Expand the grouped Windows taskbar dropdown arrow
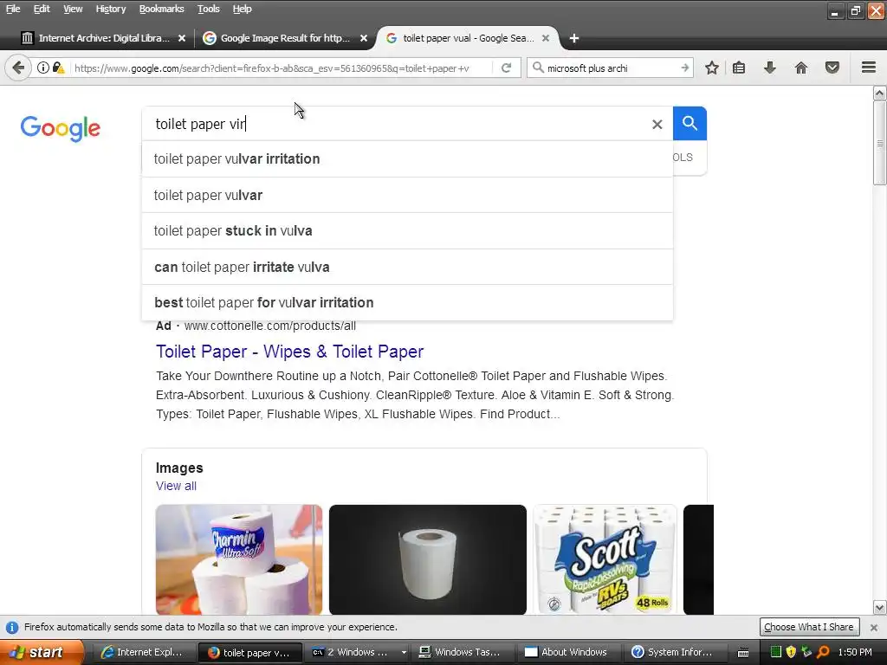The image size is (887, 665). pos(404,652)
